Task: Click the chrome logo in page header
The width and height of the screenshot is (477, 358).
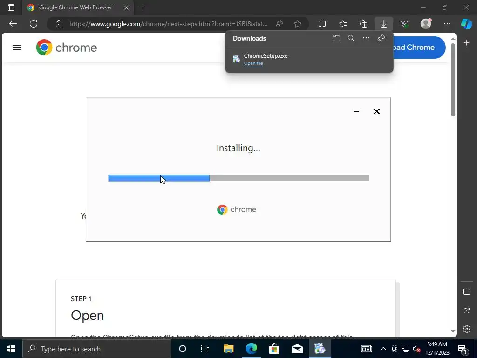Action: (66, 48)
